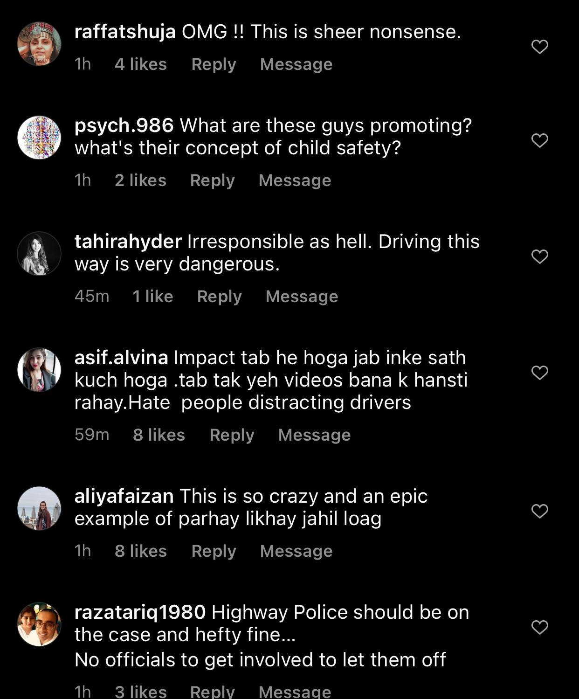Tap the heart beside razatariq1980's comment
579x699 pixels.
[539, 627]
